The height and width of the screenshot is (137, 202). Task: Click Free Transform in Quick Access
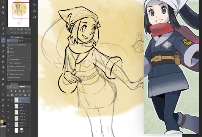coord(15,63)
